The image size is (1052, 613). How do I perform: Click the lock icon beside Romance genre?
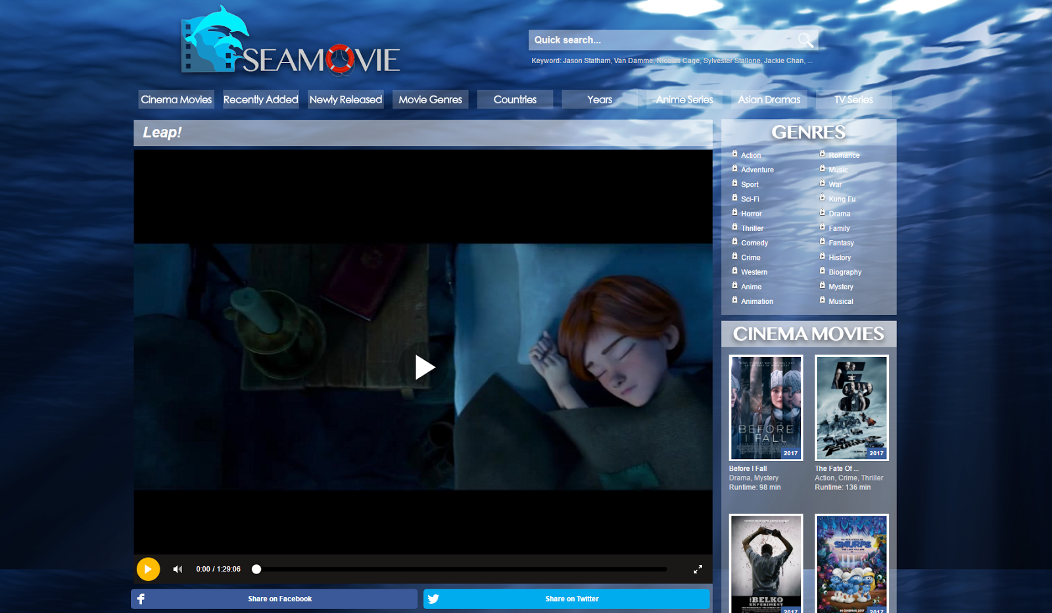(822, 154)
